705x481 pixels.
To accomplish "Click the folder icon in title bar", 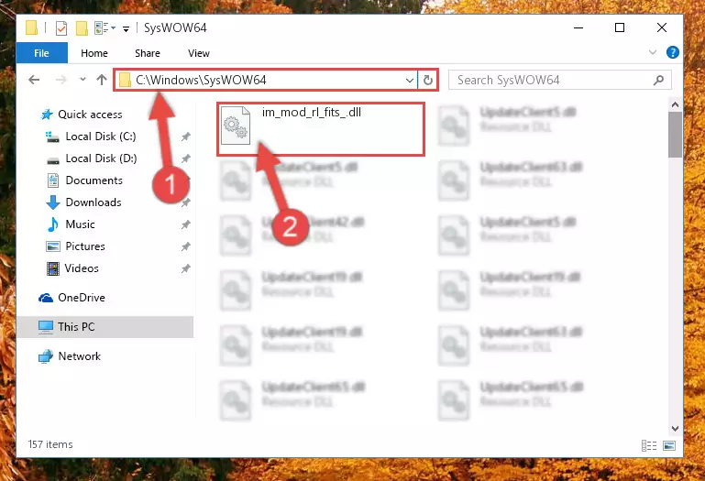I will [x=31, y=27].
